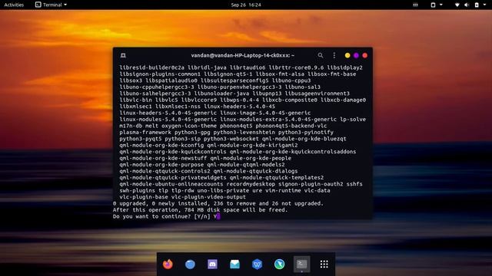Minimize terminal with the yellow button
Viewport: 492px width, 276px height.
[347, 55]
